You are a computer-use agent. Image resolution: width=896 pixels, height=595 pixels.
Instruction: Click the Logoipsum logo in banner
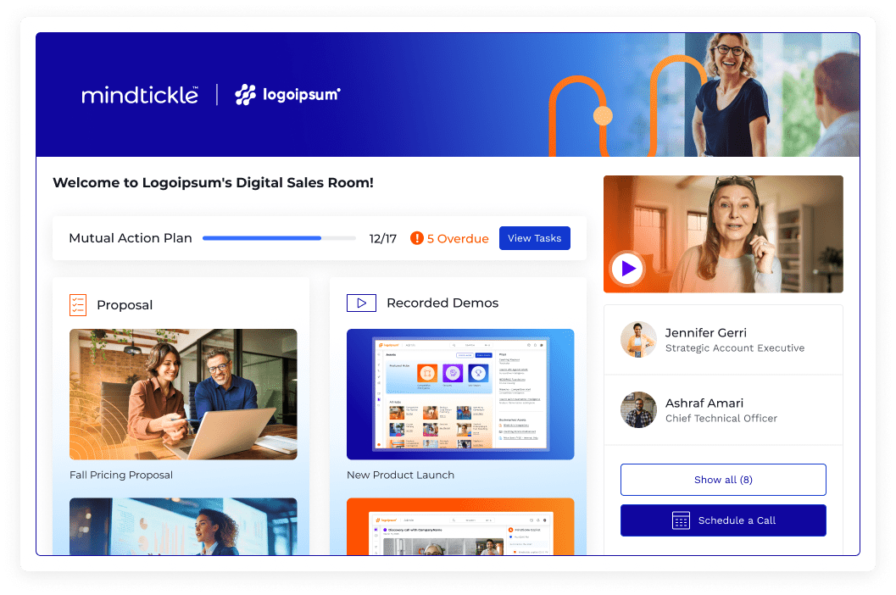(x=287, y=95)
